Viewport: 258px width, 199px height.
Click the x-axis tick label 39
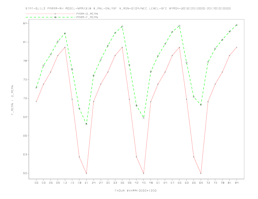click(129, 183)
